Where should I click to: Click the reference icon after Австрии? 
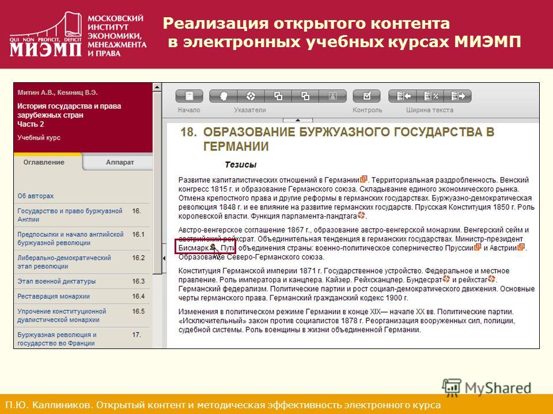(x=521, y=247)
